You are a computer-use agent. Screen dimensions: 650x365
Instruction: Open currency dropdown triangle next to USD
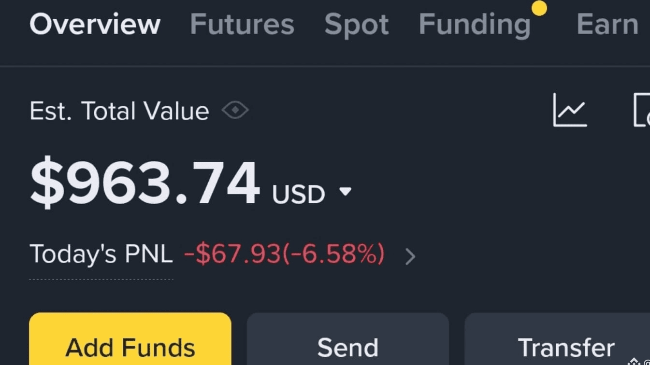(345, 192)
